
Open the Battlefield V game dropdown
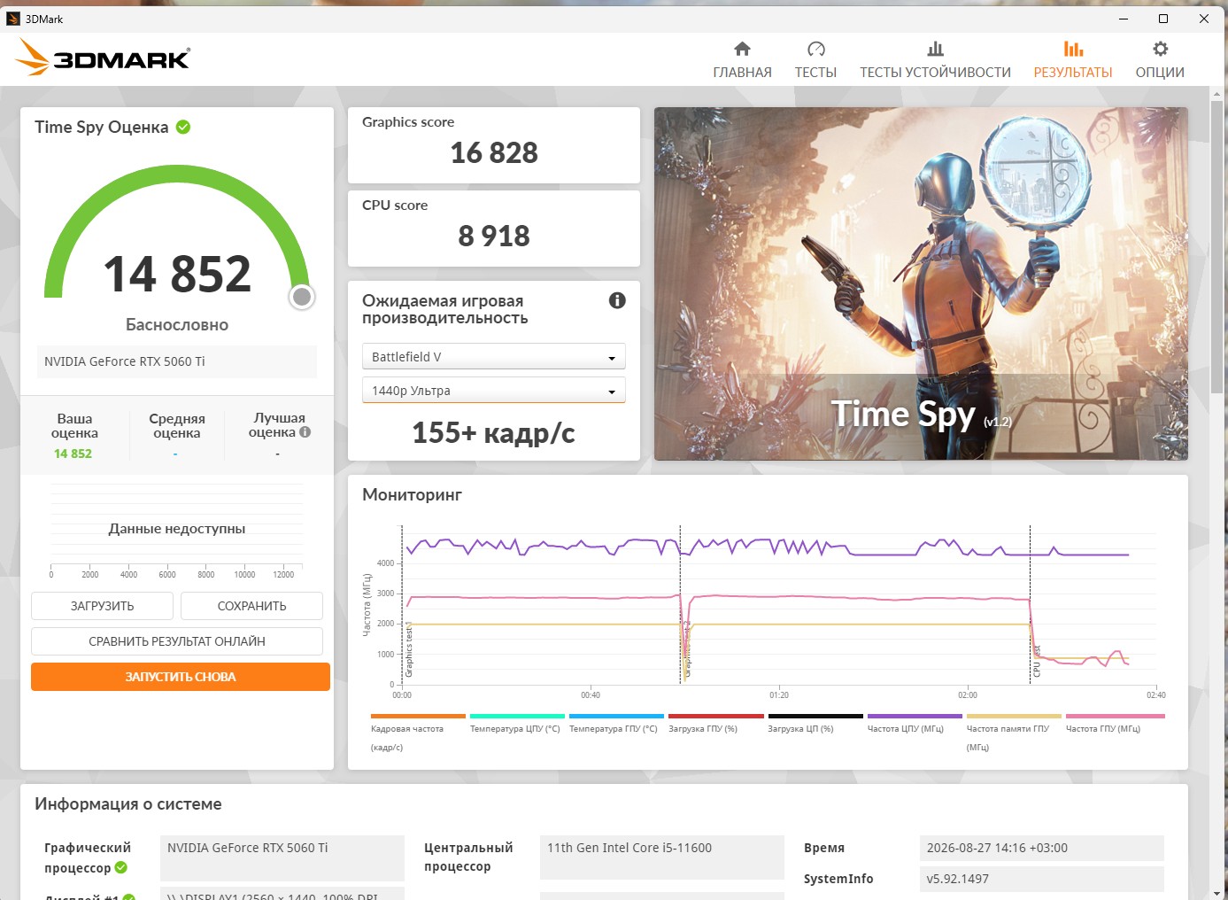click(x=493, y=356)
